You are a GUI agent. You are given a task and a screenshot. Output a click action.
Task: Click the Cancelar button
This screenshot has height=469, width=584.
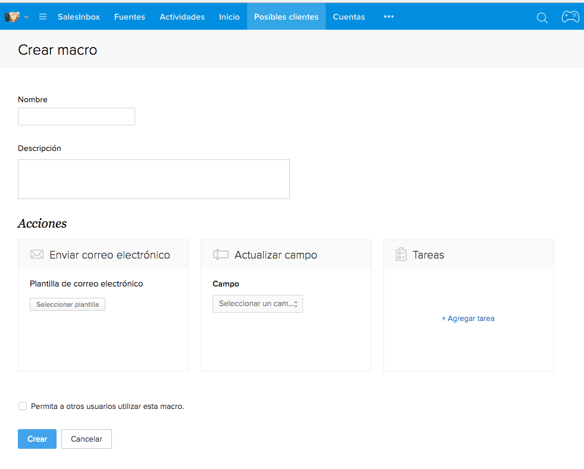pos(86,439)
